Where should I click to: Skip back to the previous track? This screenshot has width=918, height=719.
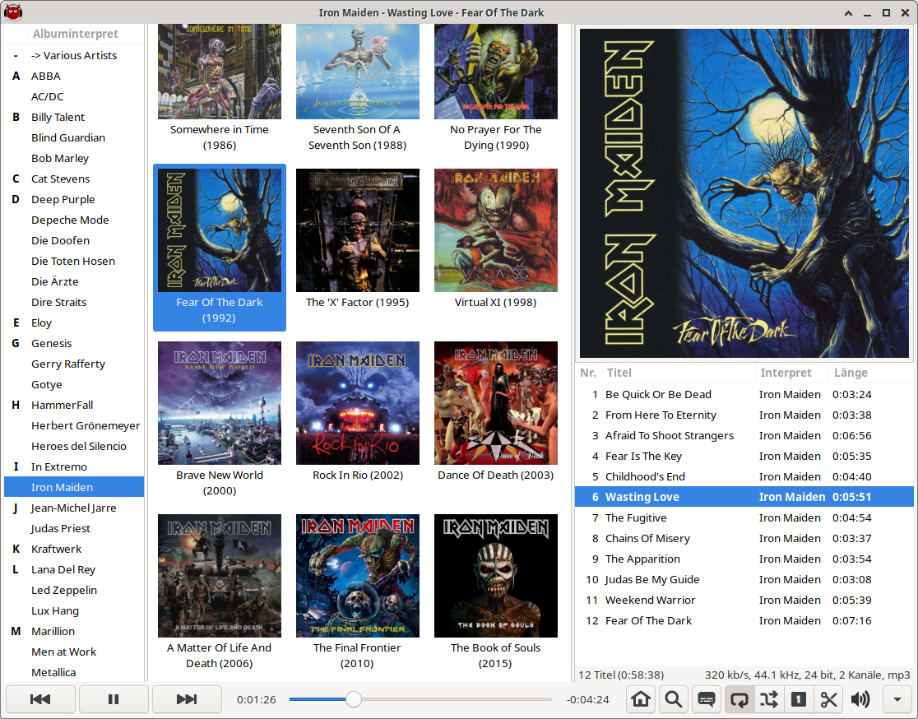coord(40,699)
